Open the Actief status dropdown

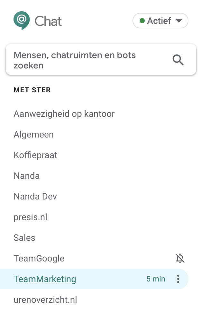(161, 21)
